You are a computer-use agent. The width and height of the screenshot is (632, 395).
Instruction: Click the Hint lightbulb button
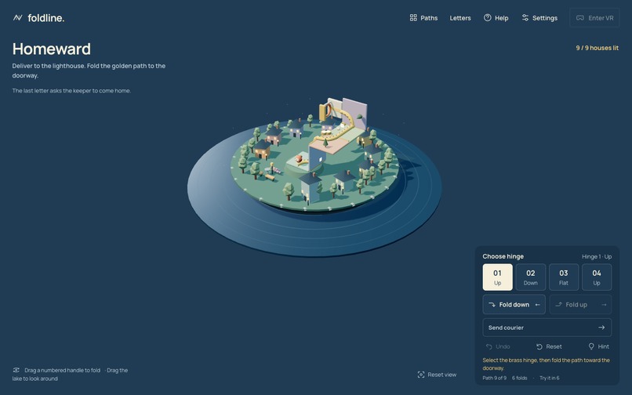pyautogui.click(x=598, y=346)
